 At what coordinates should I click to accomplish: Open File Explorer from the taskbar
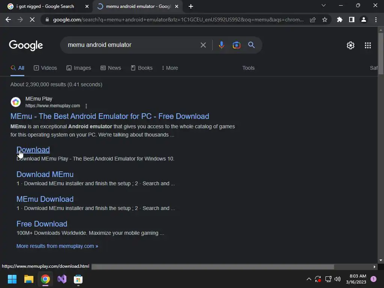click(28, 279)
